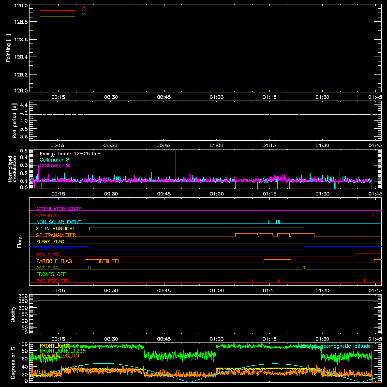Click the SC_IN_SUNLIGHT flag label
387x387 pixels.
click(x=56, y=228)
